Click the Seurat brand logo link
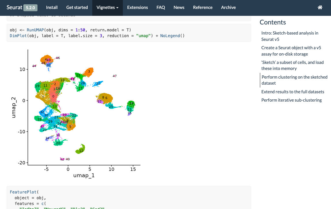This screenshot has height=209, width=331. 14,7
